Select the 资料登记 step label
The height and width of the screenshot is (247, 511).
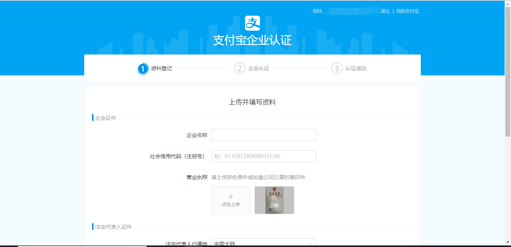tap(161, 69)
